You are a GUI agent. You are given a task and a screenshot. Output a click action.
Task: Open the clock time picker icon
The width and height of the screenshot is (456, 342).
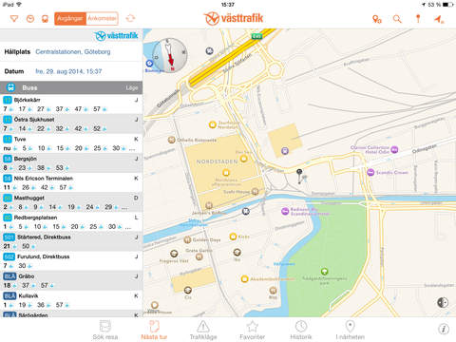coord(30,19)
